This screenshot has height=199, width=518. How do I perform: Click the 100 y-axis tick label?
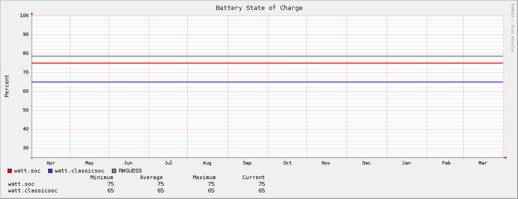(24, 16)
